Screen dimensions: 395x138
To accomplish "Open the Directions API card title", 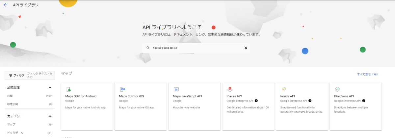I will pyautogui.click(x=344, y=96).
